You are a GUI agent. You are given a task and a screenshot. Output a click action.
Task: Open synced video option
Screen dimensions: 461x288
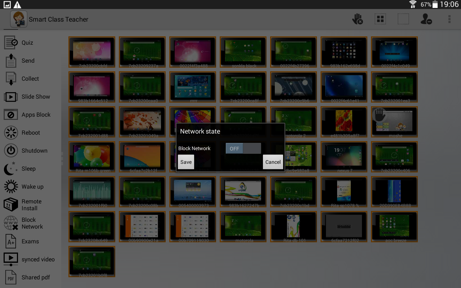pos(38,259)
